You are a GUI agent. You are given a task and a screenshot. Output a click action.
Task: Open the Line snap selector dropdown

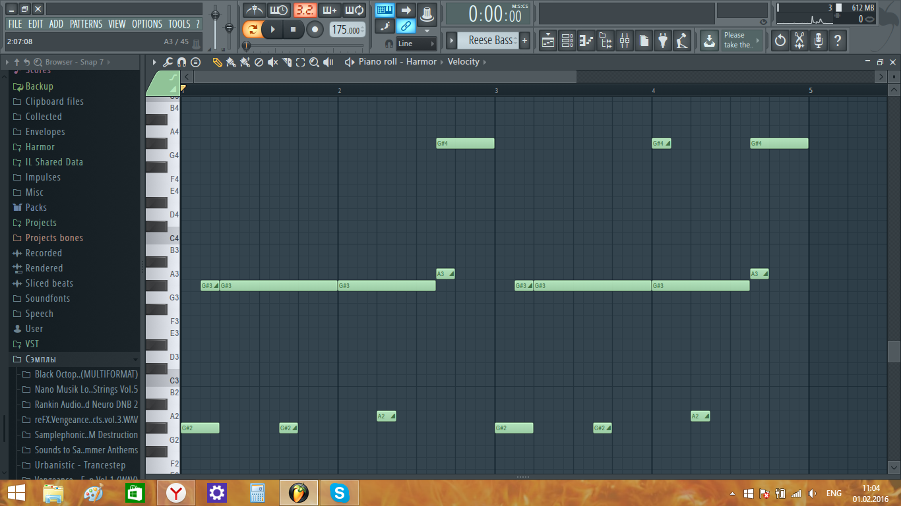[416, 43]
